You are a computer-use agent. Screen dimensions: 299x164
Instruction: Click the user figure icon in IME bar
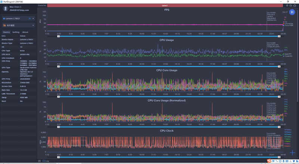[x=290, y=161]
